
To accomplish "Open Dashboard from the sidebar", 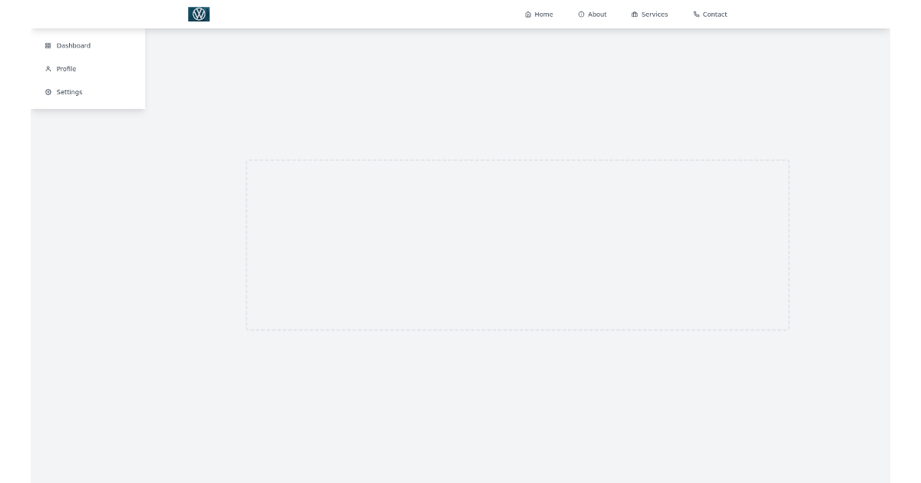I will tap(73, 45).
